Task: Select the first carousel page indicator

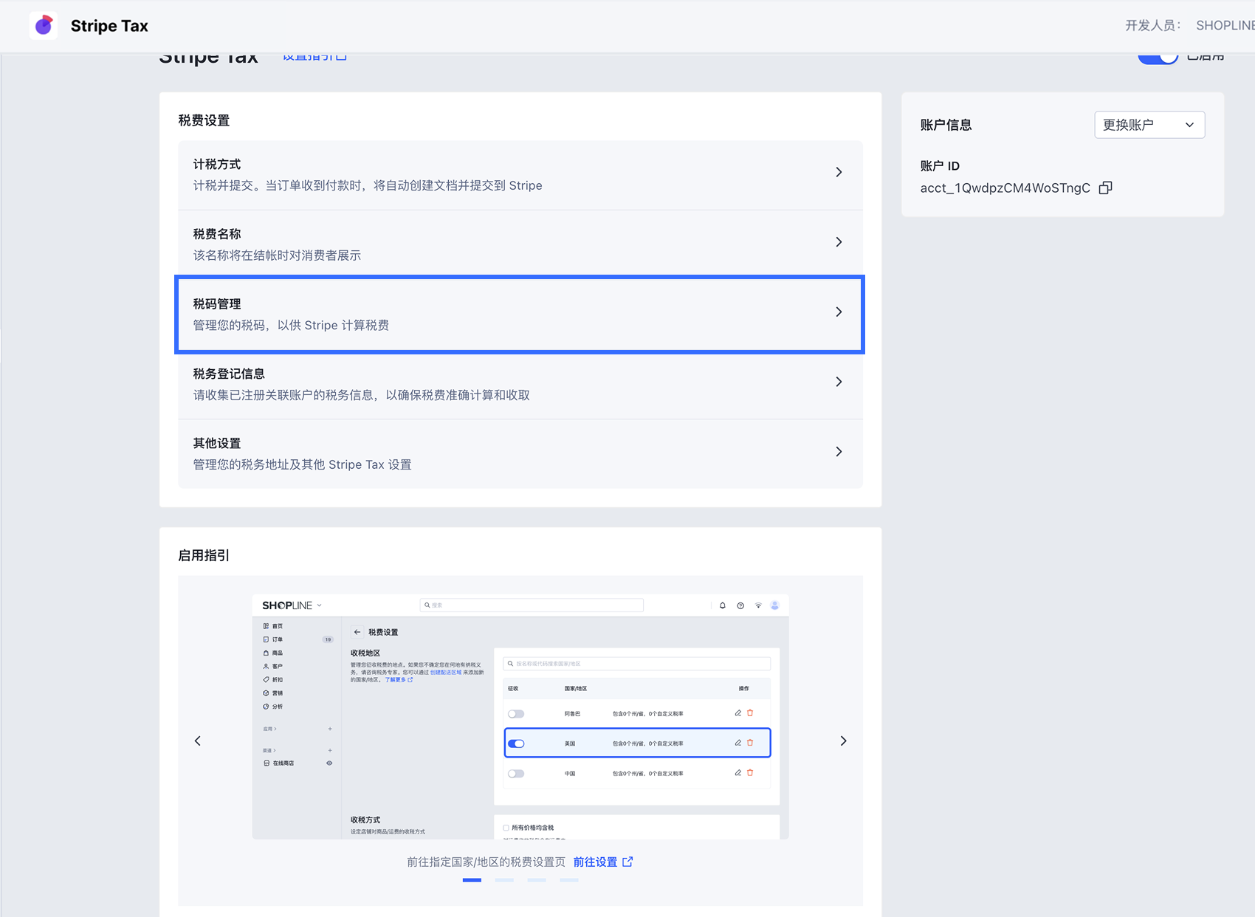Action: pyautogui.click(x=472, y=880)
